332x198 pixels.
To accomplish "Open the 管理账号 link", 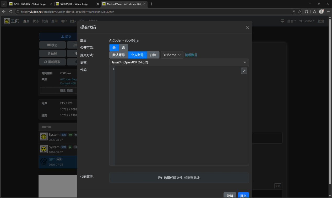I will click(x=191, y=55).
